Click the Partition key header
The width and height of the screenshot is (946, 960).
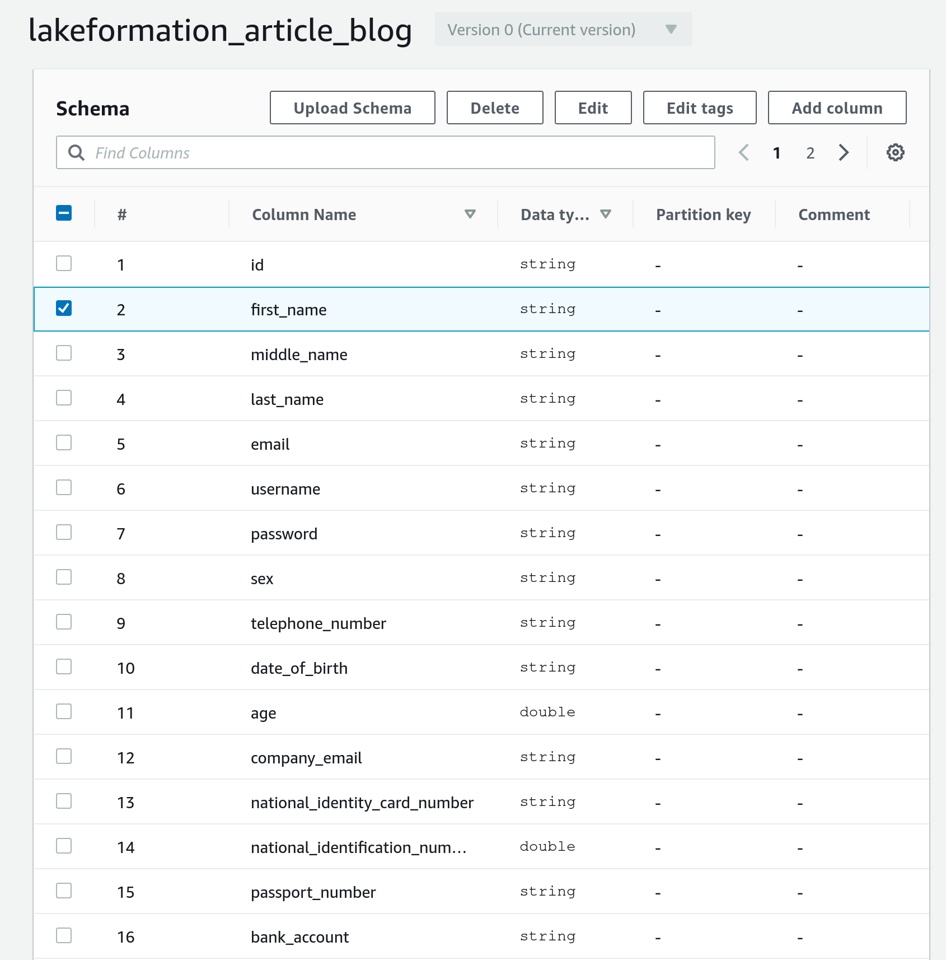(703, 215)
